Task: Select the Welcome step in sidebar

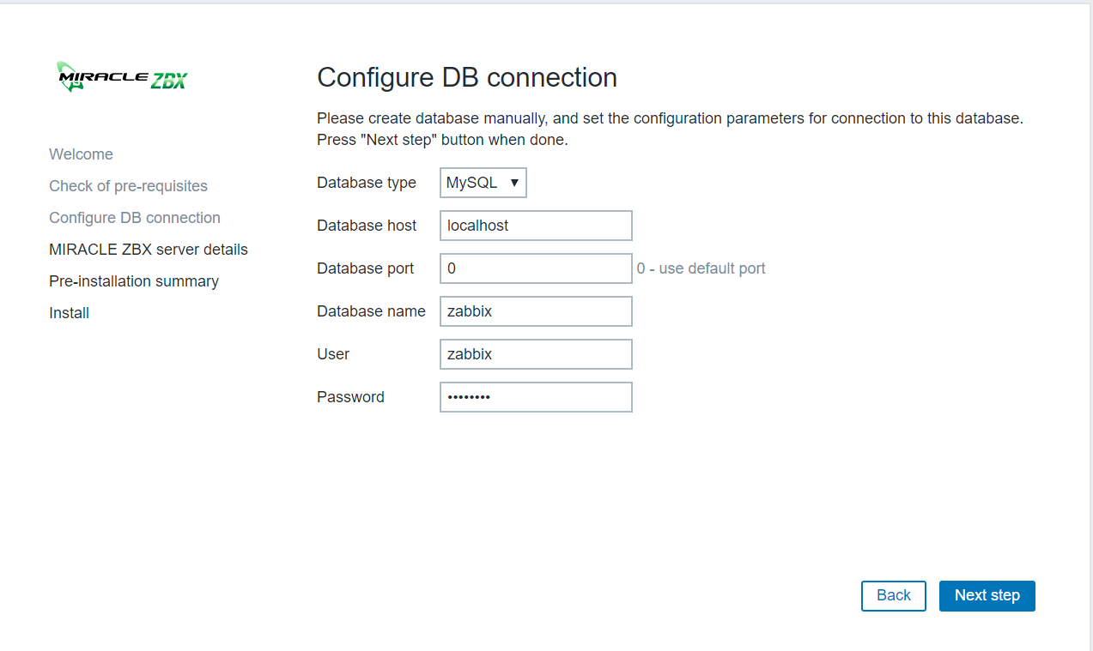Action: click(x=81, y=154)
